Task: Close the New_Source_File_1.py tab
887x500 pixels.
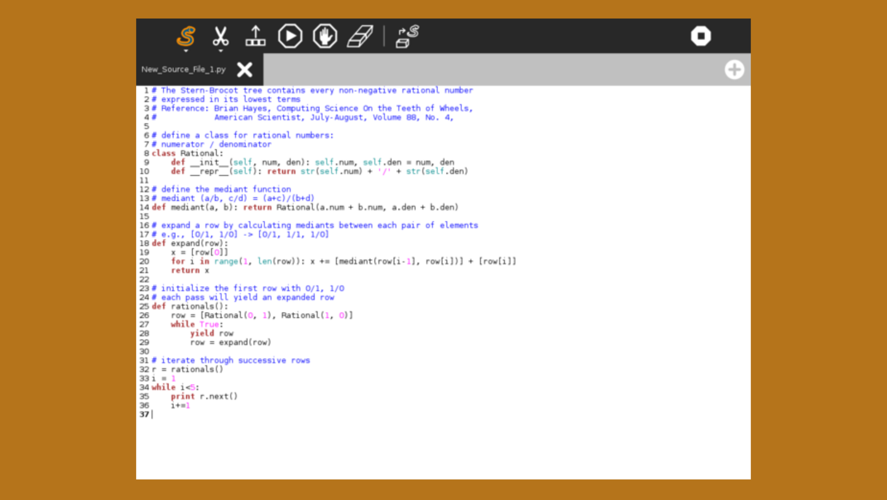Action: 245,69
